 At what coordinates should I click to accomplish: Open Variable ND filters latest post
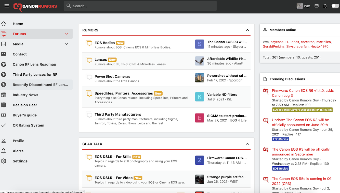tap(222, 94)
